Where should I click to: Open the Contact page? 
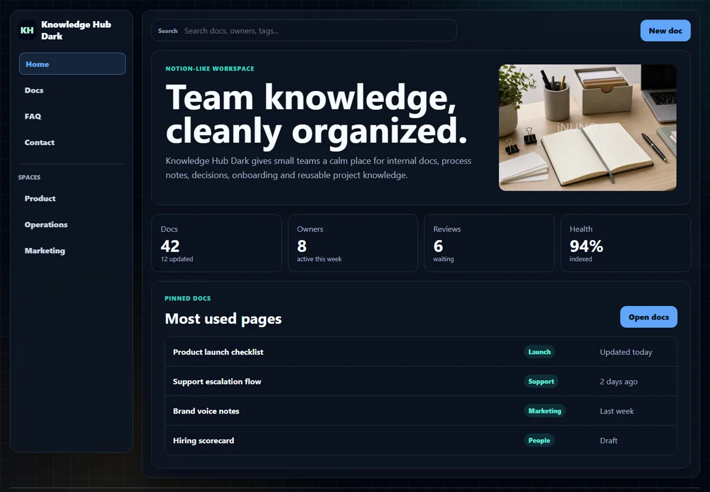point(72,142)
